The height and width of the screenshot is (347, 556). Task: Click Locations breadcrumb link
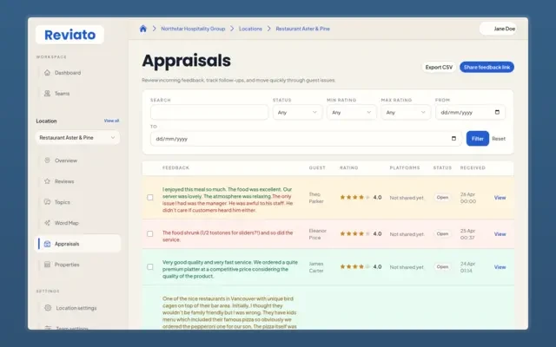[250, 29]
